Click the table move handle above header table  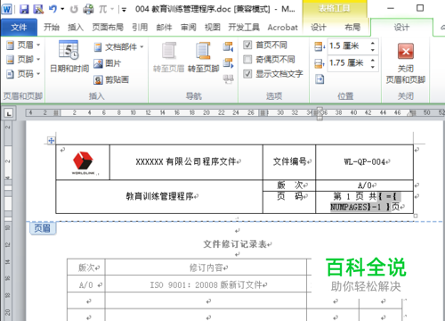[51, 141]
